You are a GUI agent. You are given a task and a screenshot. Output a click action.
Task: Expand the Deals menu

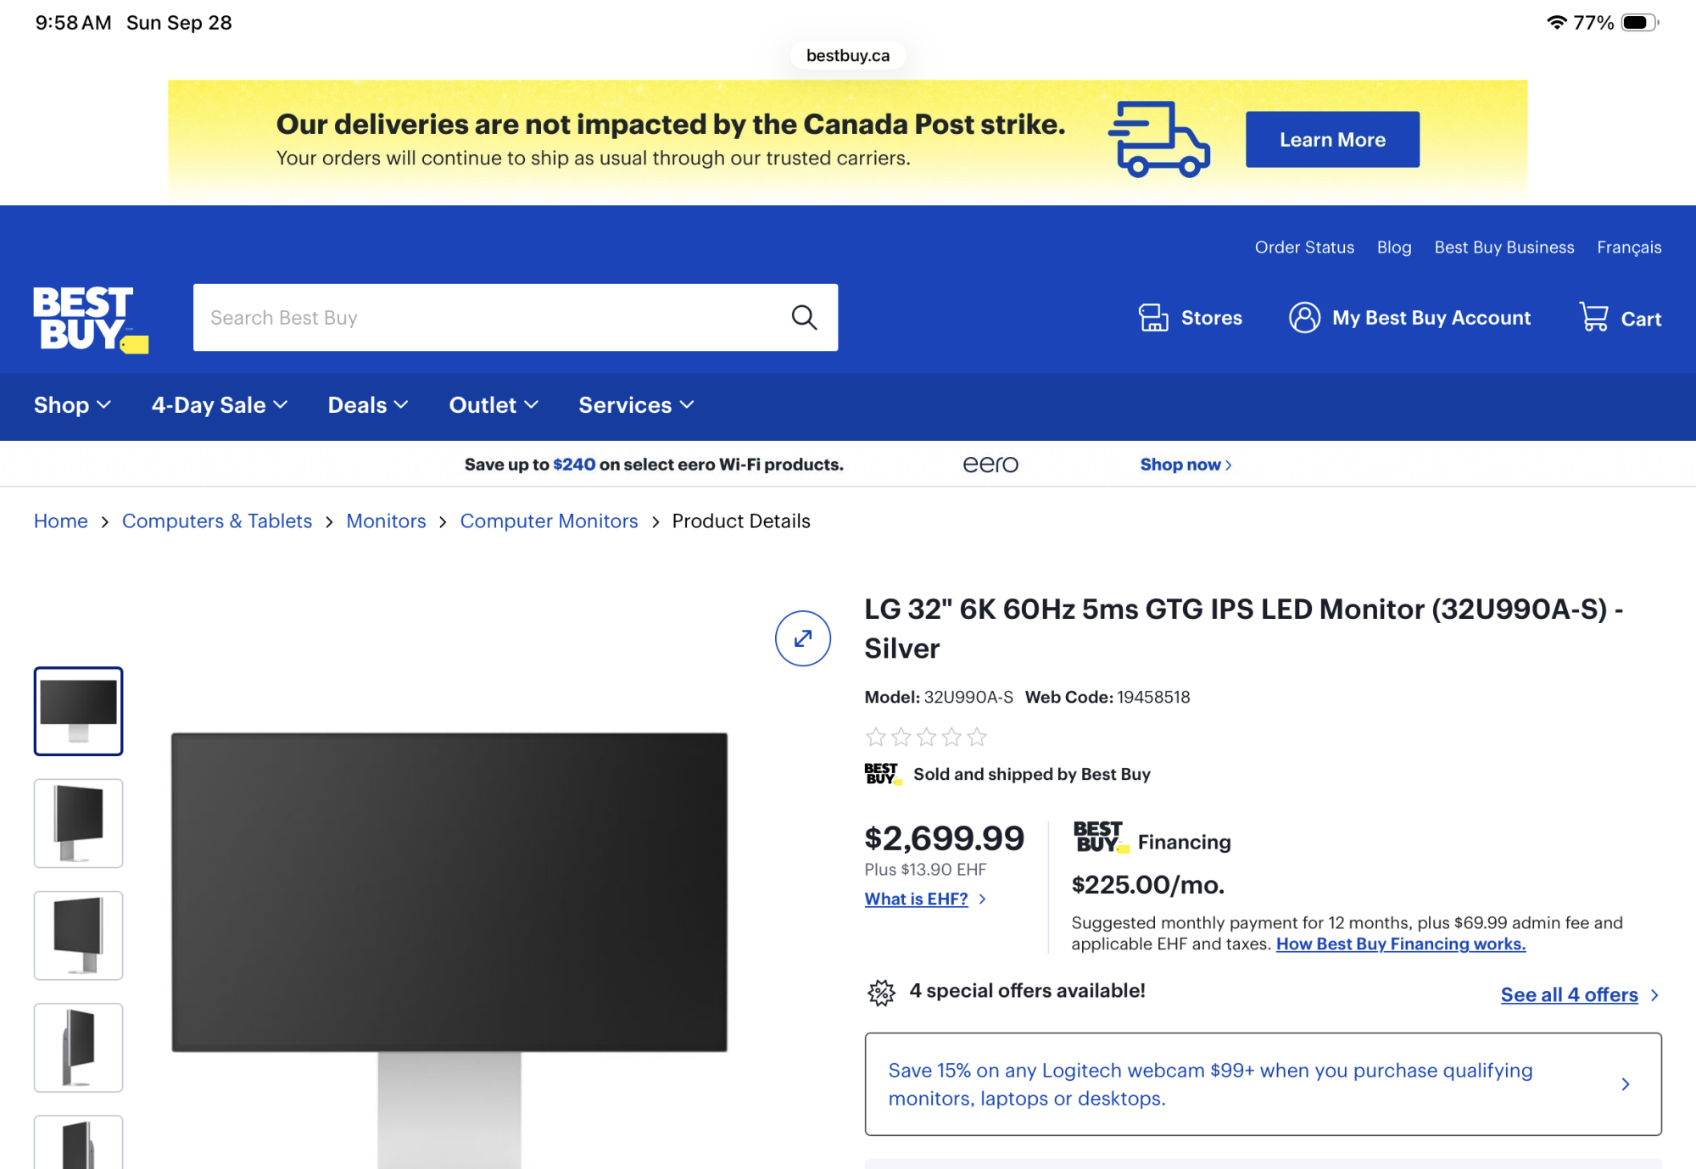click(367, 405)
